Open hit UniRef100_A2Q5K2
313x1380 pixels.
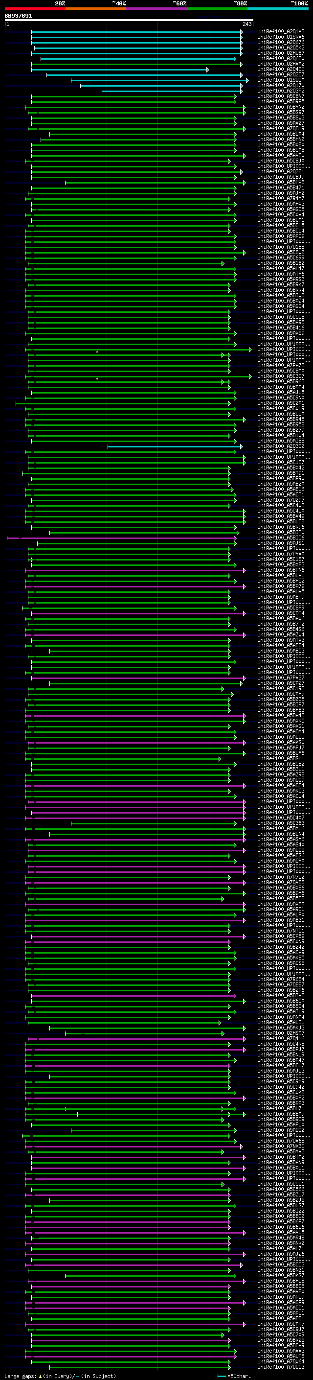coord(281,47)
